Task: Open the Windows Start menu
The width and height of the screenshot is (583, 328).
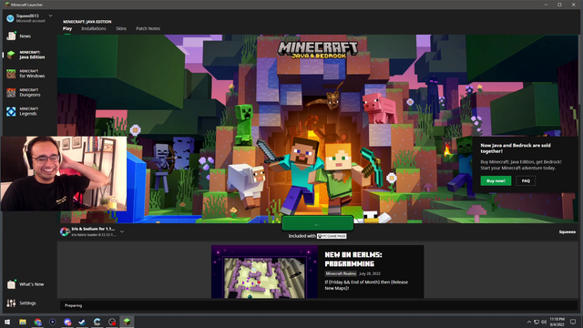Action: [7, 322]
